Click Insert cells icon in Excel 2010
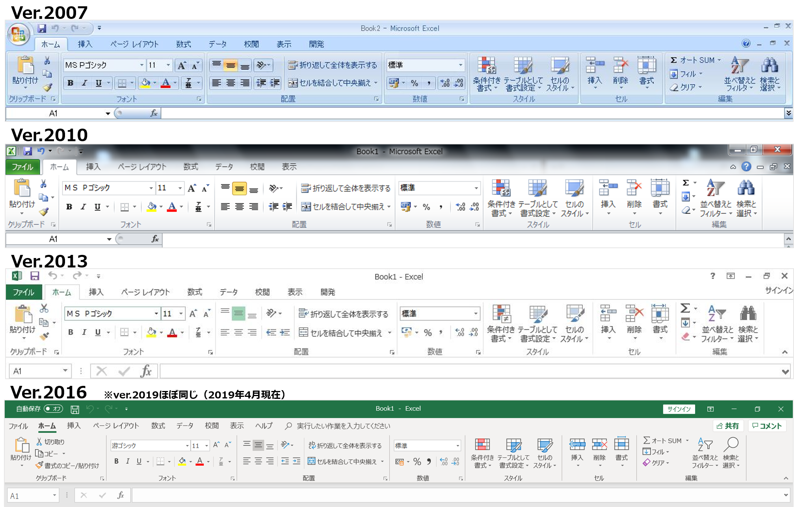This screenshot has width=794, height=507. coord(608,188)
